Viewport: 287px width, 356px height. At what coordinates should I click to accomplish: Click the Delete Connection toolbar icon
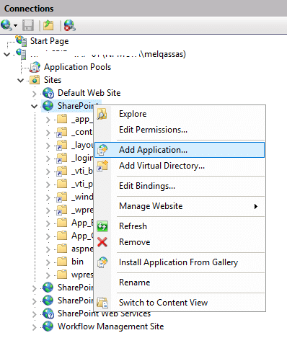click(x=70, y=25)
